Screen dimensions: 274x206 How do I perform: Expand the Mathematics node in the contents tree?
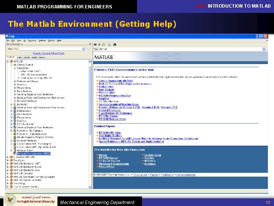click(x=11, y=111)
